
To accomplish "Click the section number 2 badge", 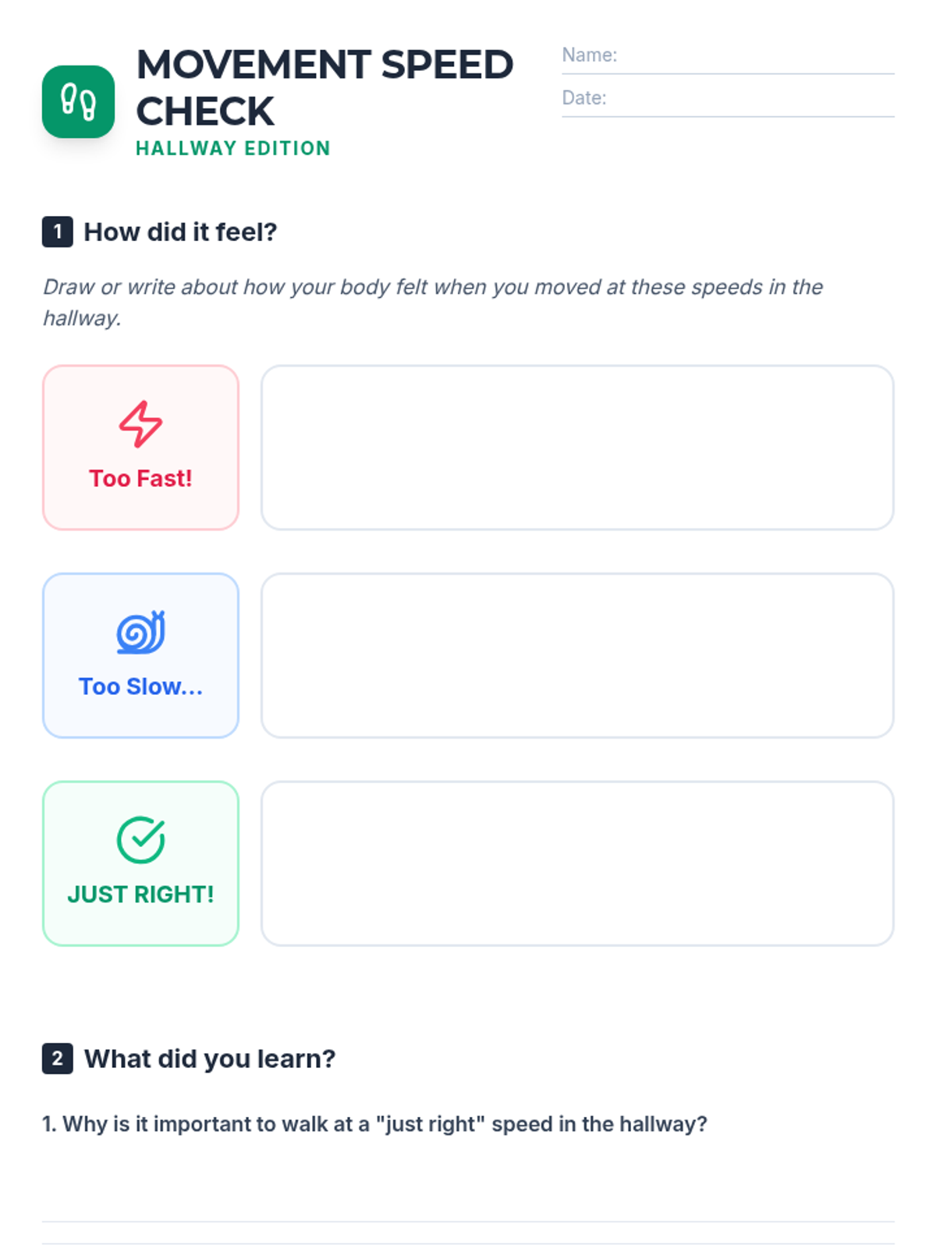I will pos(57,1058).
